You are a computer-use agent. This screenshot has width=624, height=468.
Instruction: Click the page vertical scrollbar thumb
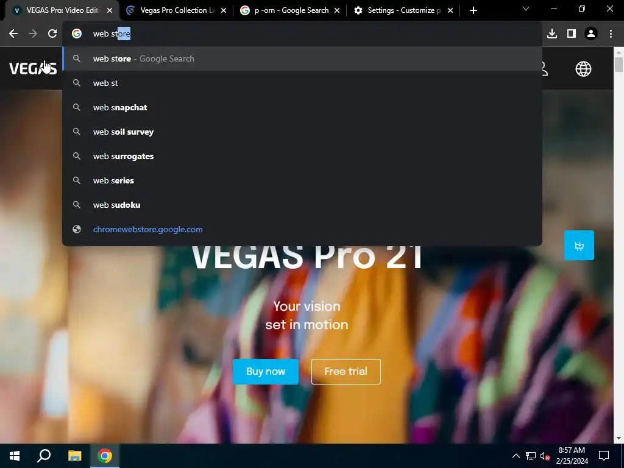click(619, 65)
